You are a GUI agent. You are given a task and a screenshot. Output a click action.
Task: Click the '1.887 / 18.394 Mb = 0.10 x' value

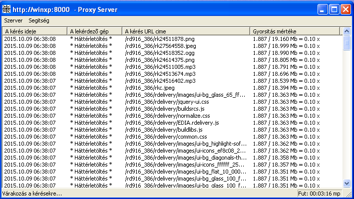coord(286,88)
